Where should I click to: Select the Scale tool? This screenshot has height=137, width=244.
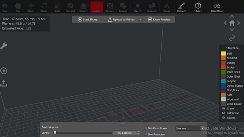57,8
